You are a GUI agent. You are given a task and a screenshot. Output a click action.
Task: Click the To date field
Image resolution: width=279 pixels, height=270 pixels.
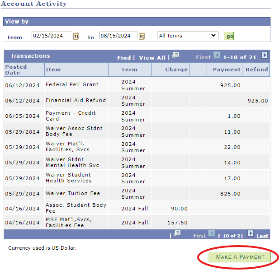coord(118,36)
